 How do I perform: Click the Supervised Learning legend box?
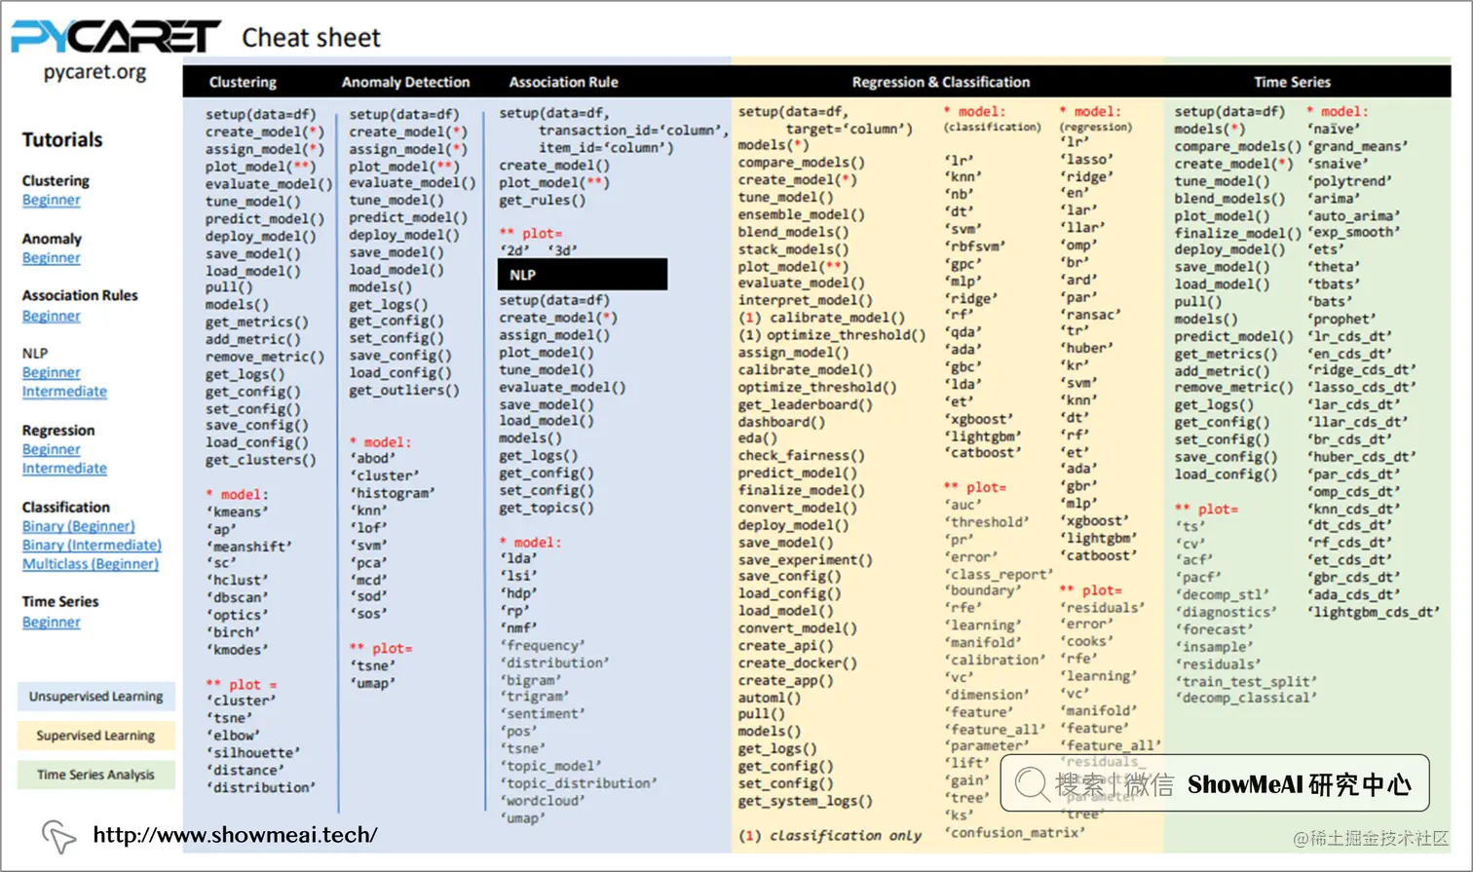coord(95,736)
